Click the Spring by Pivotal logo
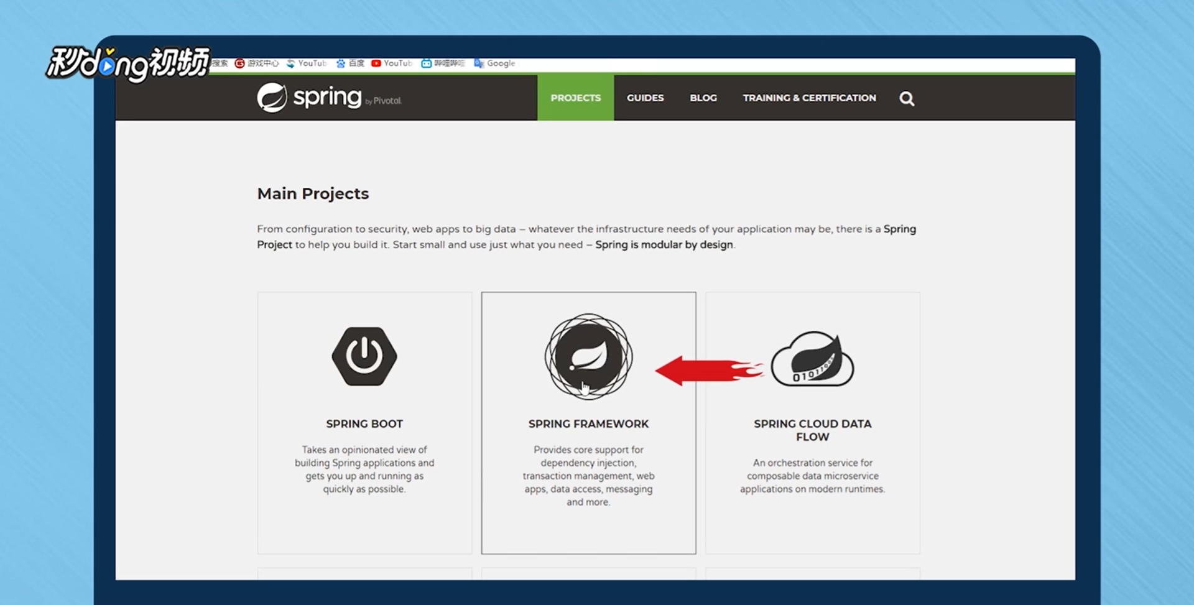 (x=329, y=98)
